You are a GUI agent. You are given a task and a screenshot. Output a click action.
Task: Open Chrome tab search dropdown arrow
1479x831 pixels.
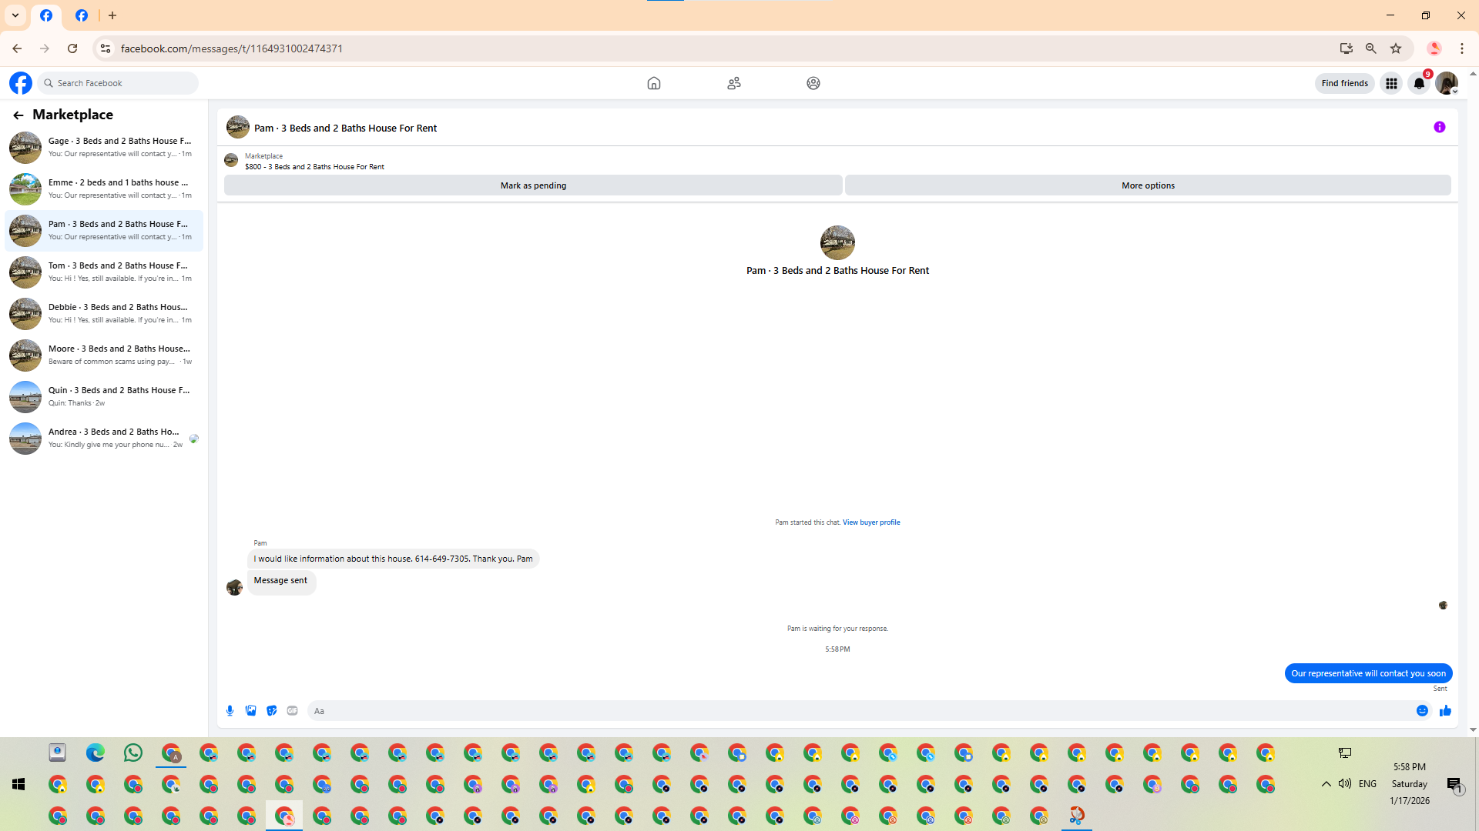pos(15,15)
